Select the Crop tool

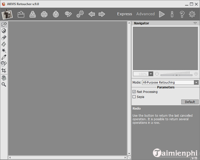pyautogui.click(x=4, y=70)
